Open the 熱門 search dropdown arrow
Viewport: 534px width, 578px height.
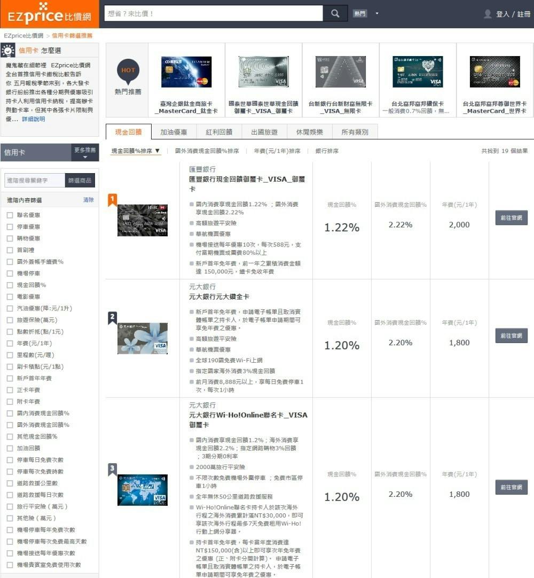(376, 14)
